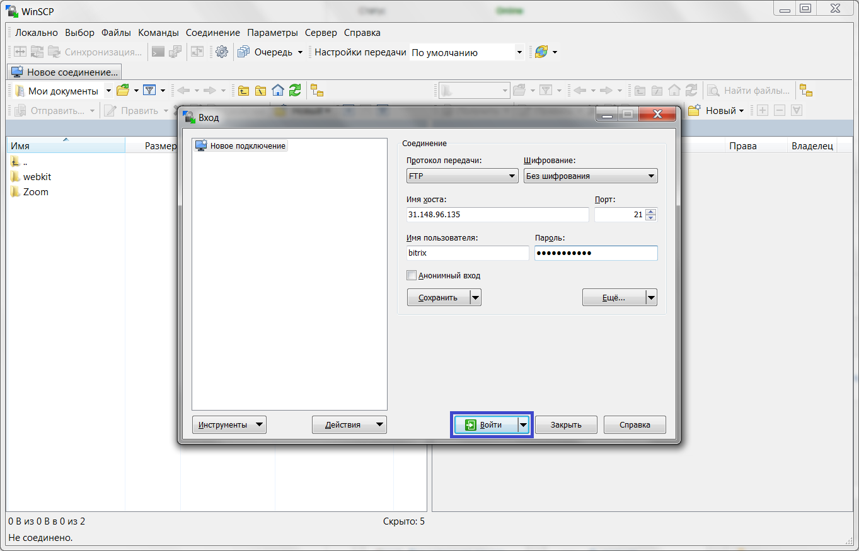Increase the port number with up arrow
The height and width of the screenshot is (551, 859).
point(651,211)
